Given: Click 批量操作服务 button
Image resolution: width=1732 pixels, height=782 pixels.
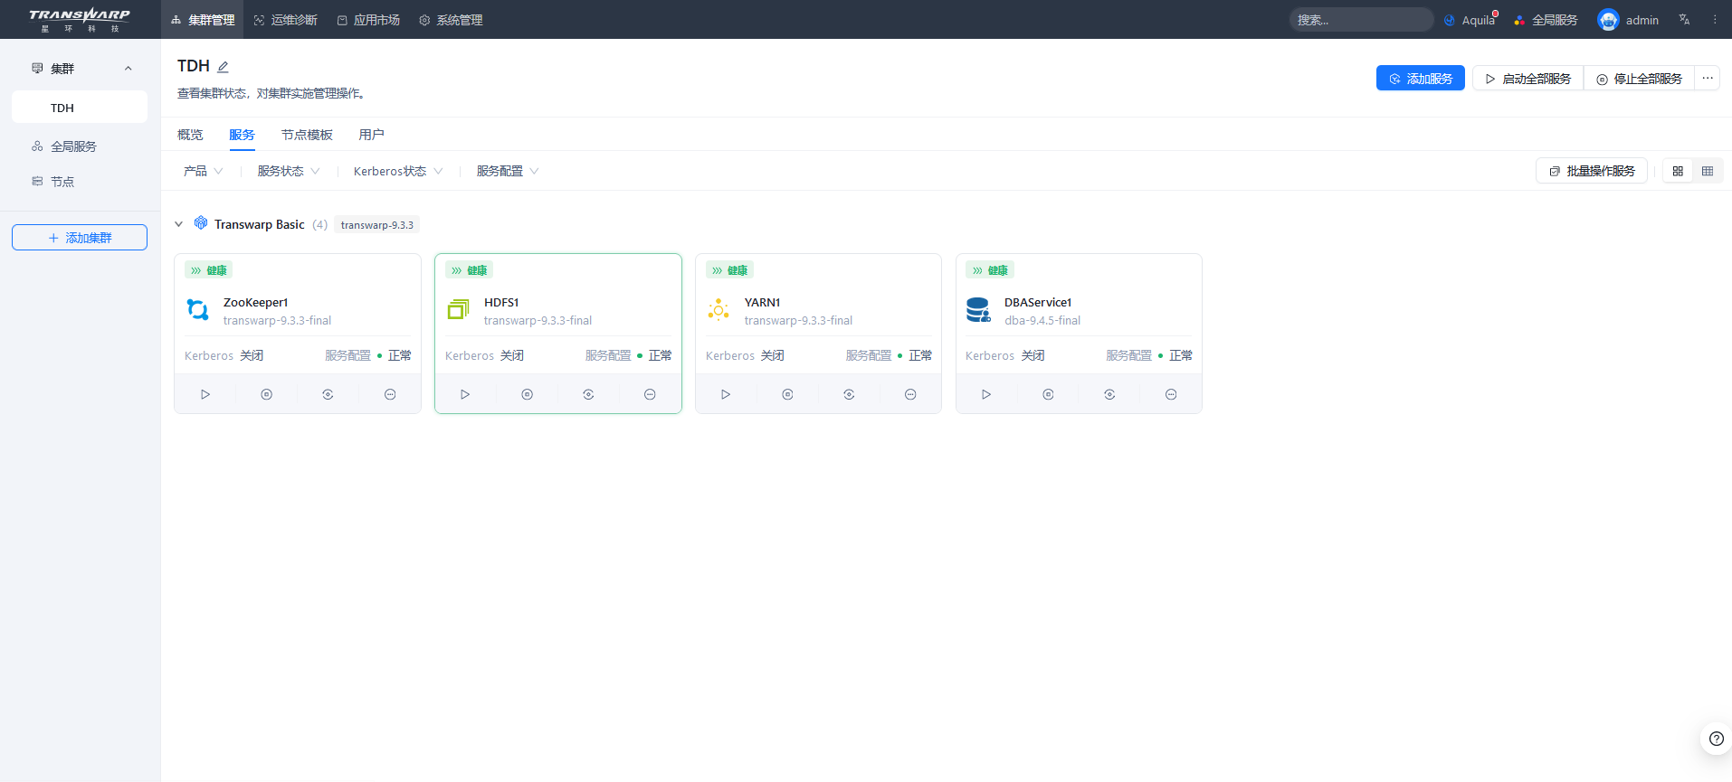Looking at the screenshot, I should click(x=1592, y=171).
